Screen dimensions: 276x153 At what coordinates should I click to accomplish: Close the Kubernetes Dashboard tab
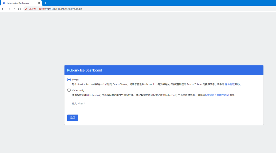pyautogui.click(x=39, y=3)
